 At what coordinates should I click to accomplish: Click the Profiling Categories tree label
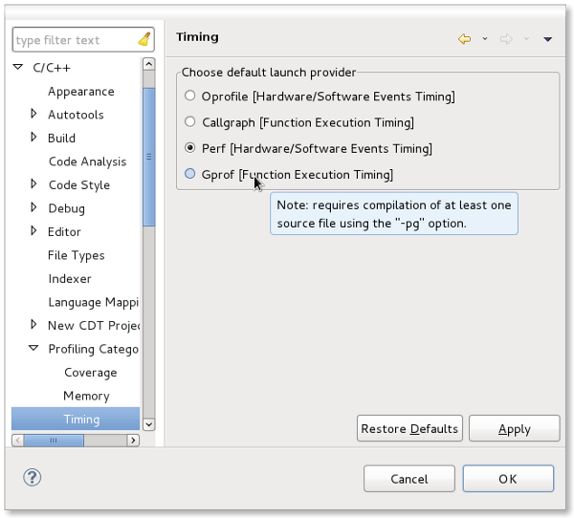click(x=94, y=349)
